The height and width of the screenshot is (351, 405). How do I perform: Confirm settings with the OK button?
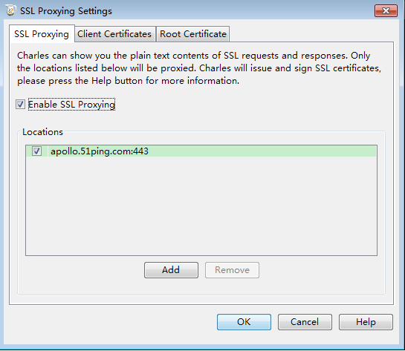pyautogui.click(x=244, y=322)
